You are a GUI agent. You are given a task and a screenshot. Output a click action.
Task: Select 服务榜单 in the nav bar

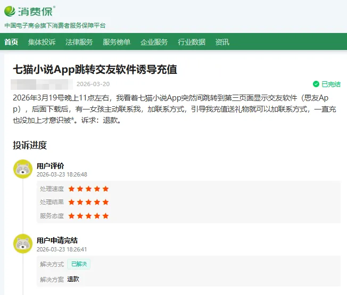pos(117,42)
